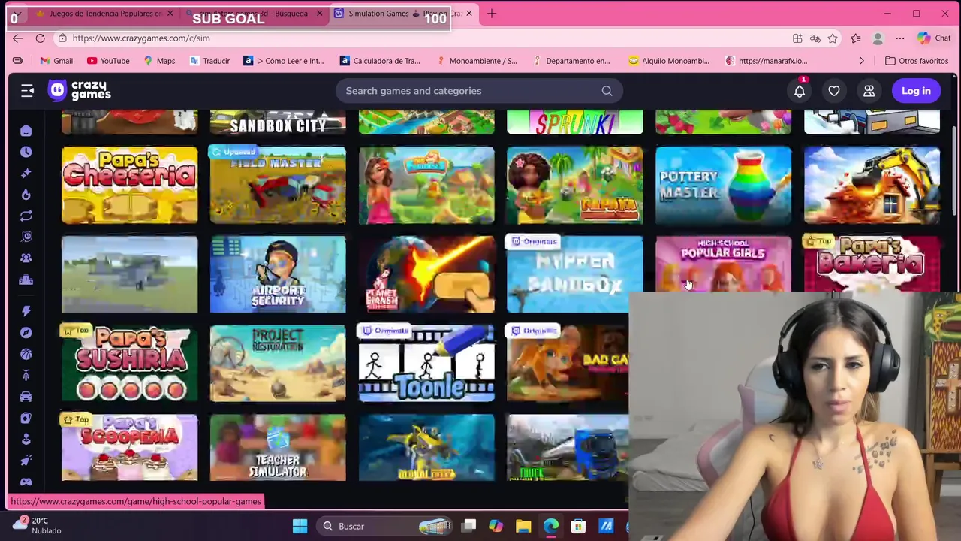The height and width of the screenshot is (541, 961).
Task: Open Copilot Chat button
Action: coord(935,38)
